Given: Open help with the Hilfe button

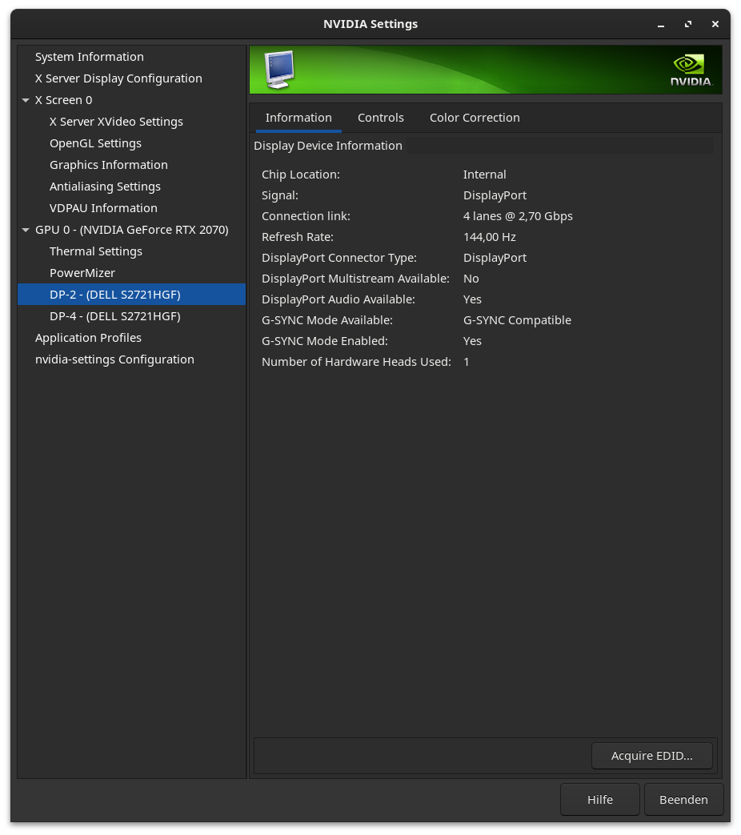Looking at the screenshot, I should pyautogui.click(x=600, y=799).
